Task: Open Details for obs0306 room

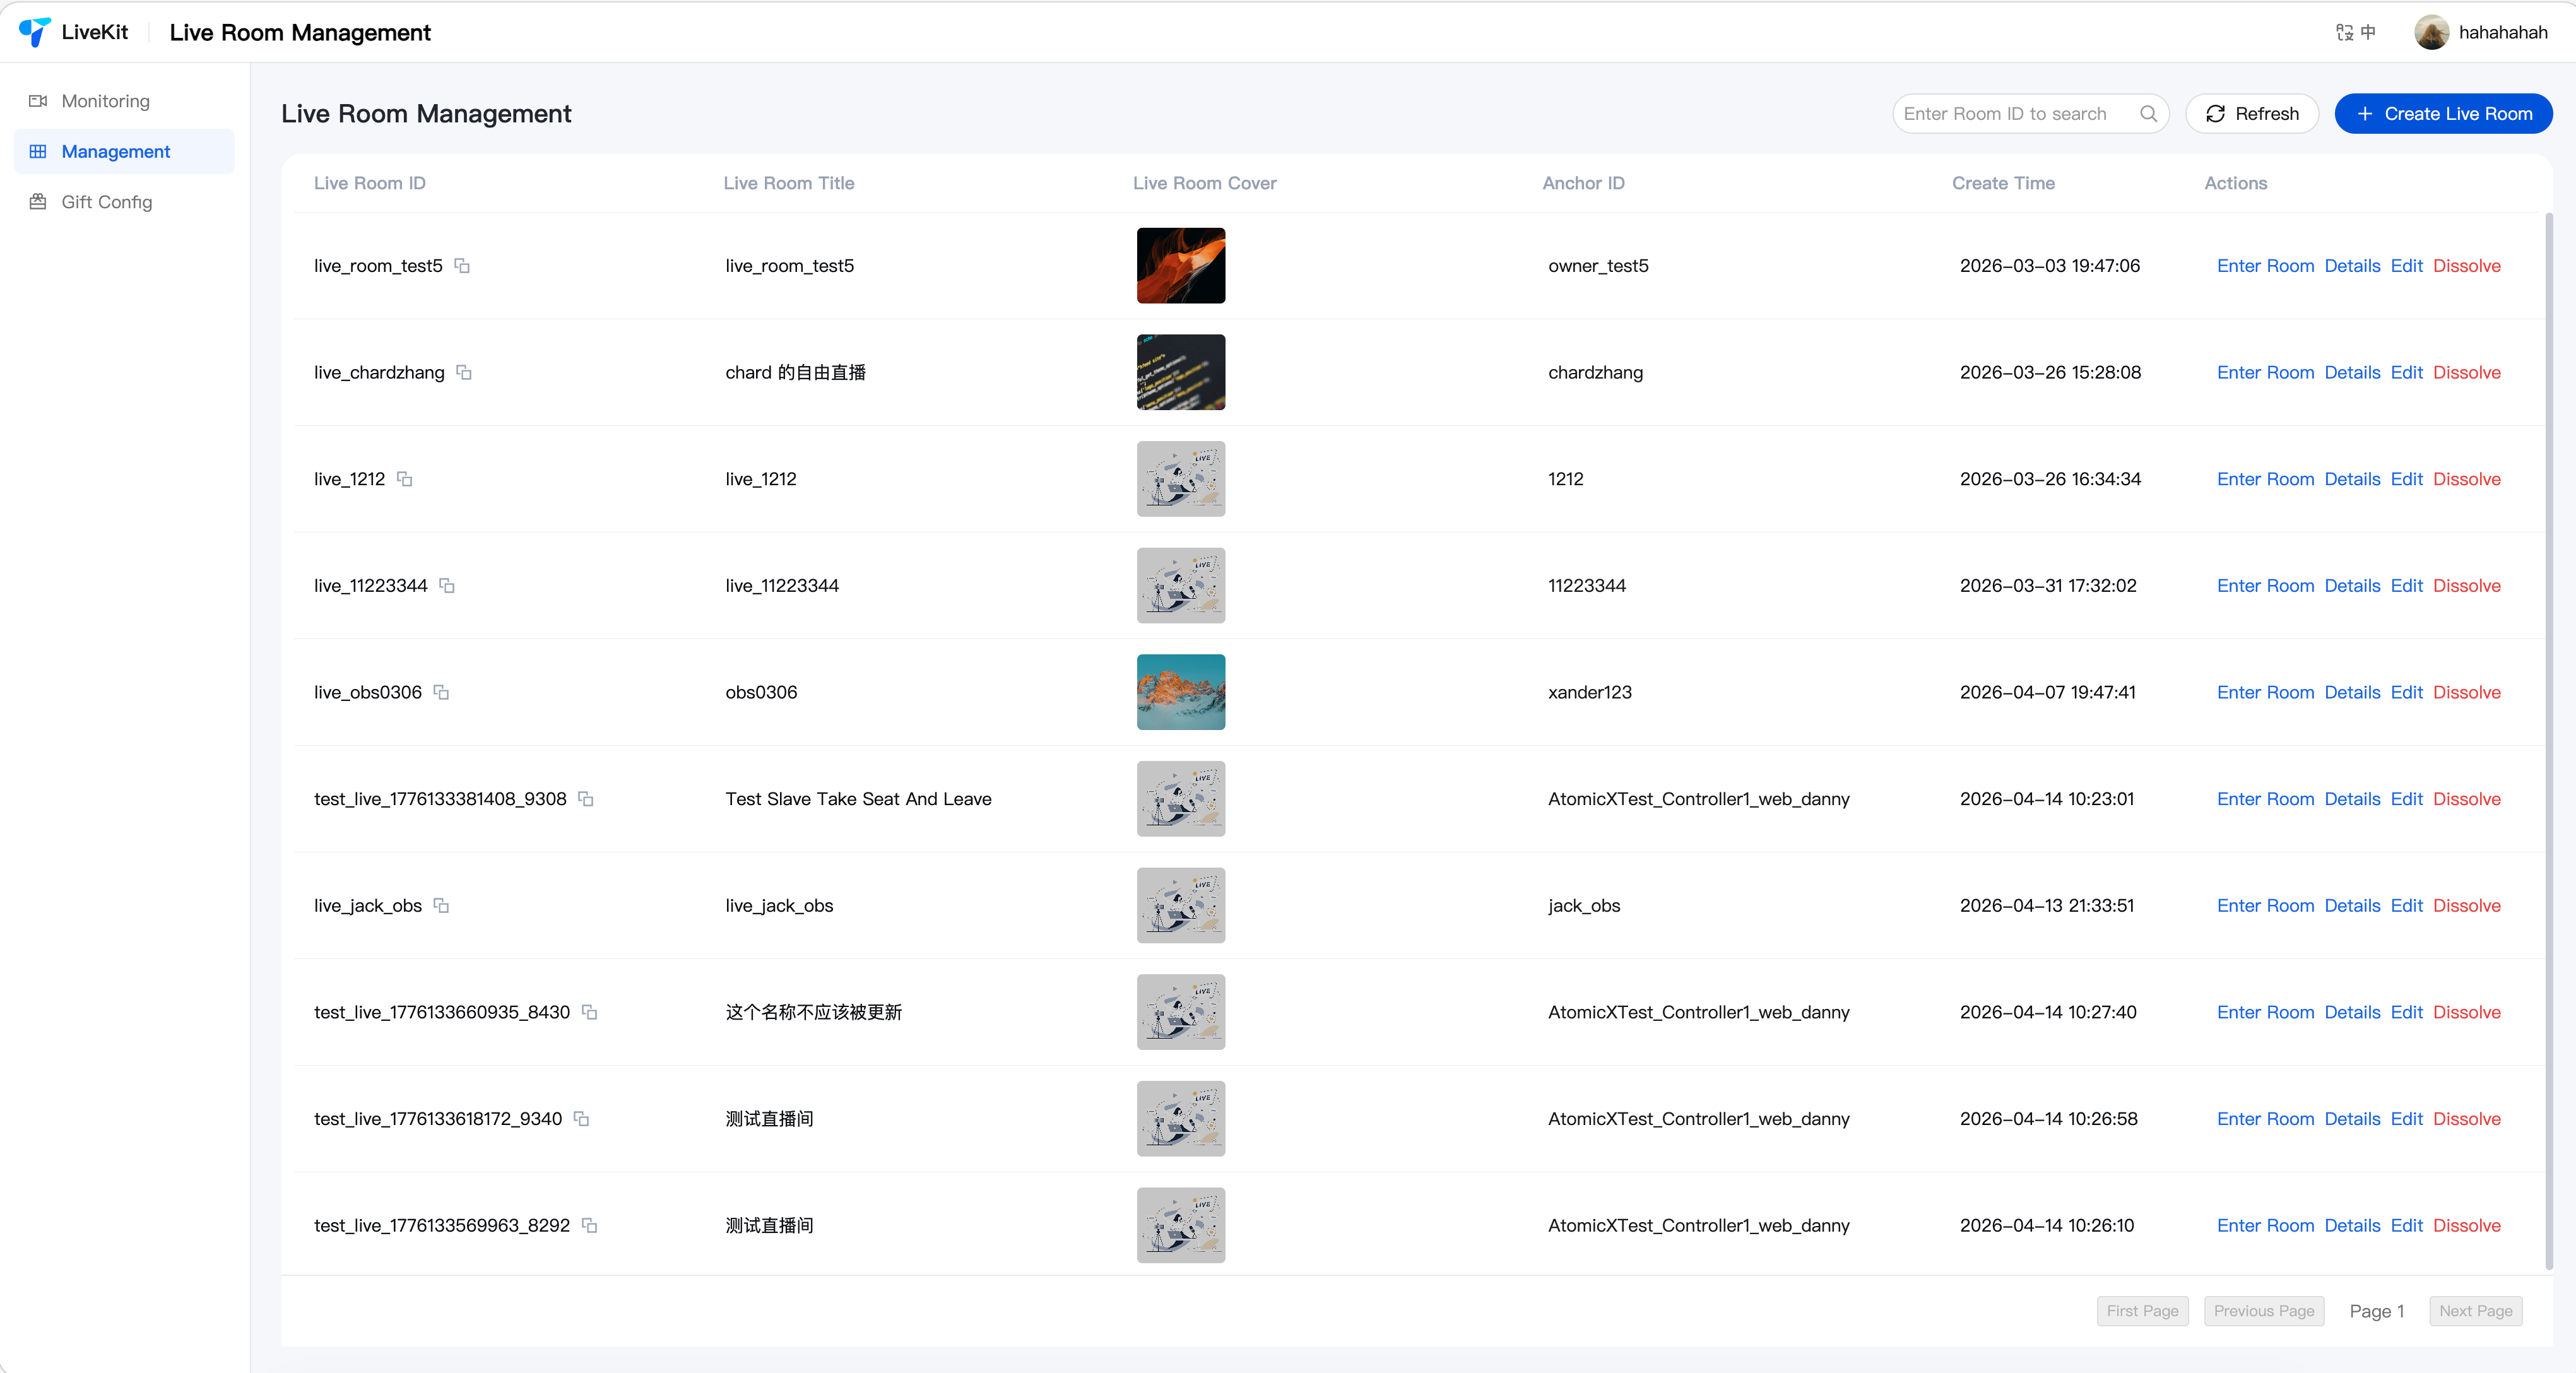Action: (x=2352, y=692)
